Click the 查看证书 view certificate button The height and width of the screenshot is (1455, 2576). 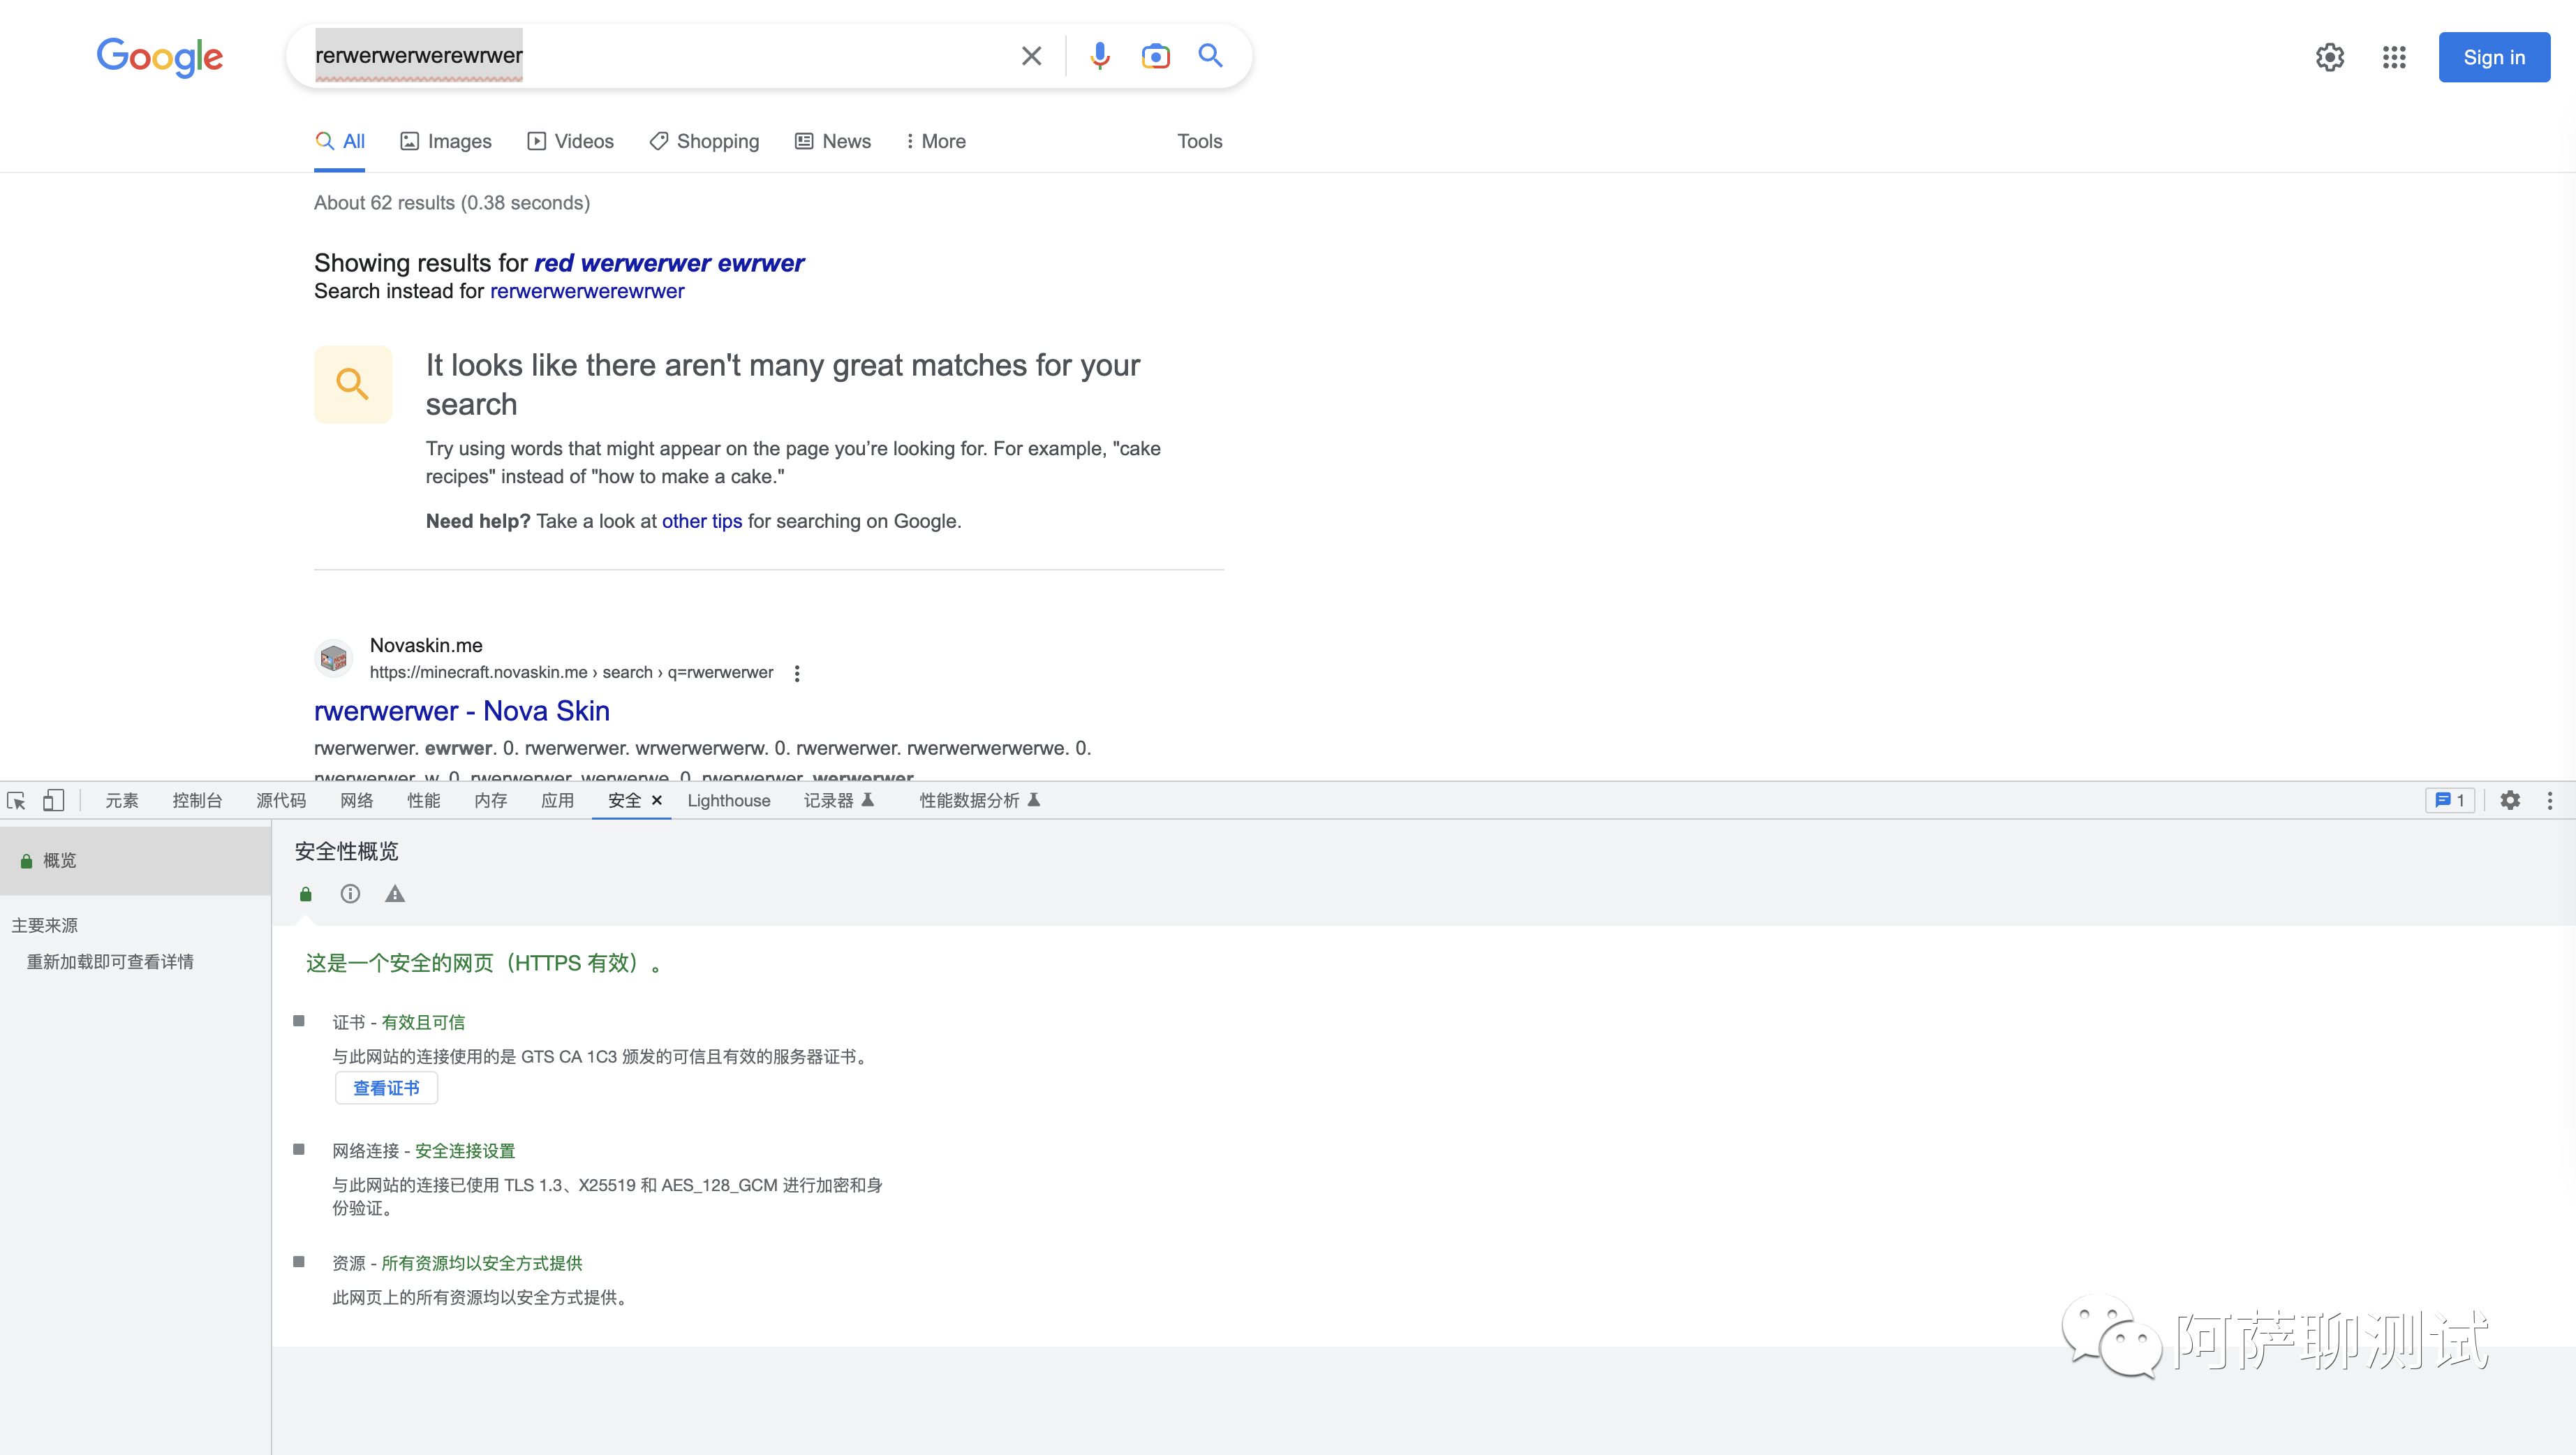[386, 1088]
